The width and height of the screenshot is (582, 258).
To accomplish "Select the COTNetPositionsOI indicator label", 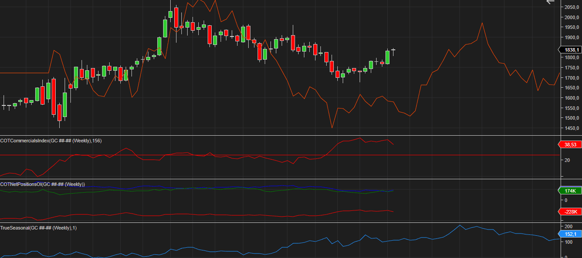I will point(42,184).
